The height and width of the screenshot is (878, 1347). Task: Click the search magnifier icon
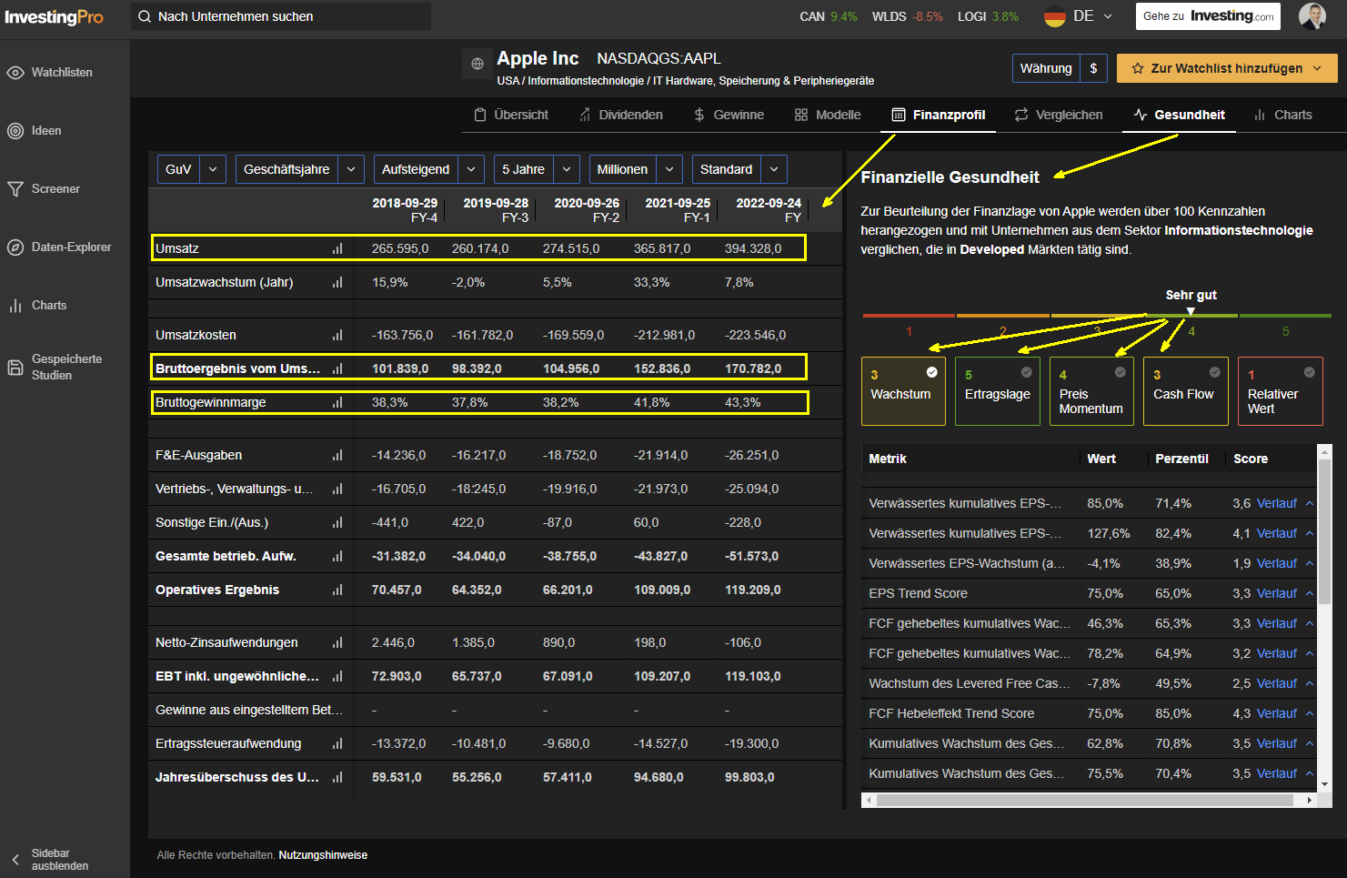click(145, 16)
